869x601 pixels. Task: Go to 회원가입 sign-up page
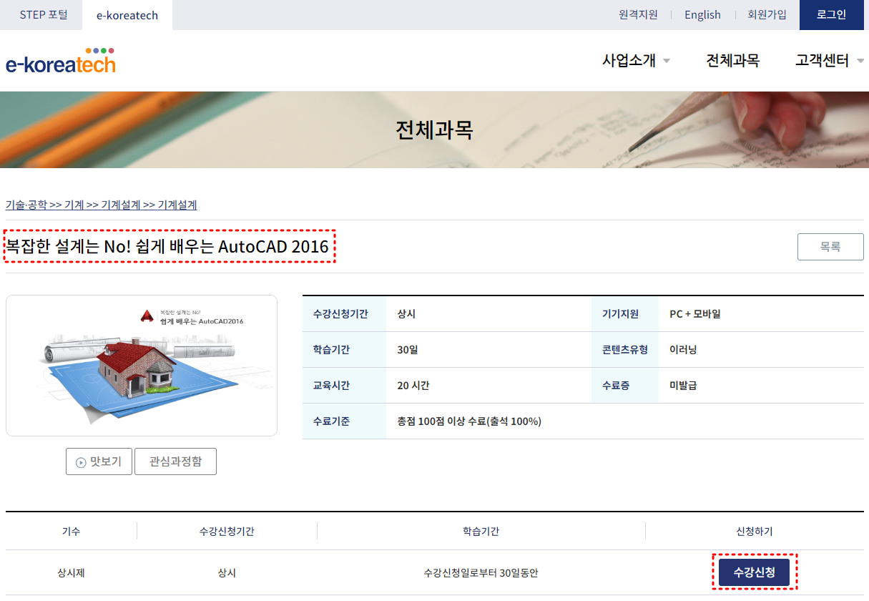767,14
